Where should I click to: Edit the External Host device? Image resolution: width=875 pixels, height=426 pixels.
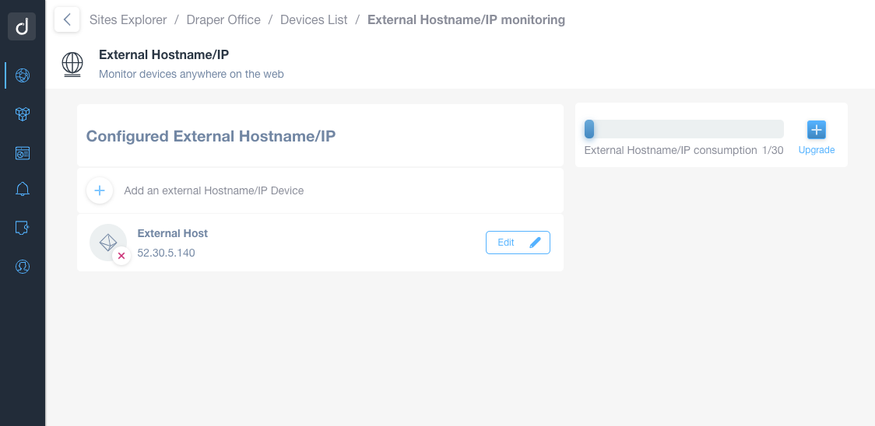click(518, 243)
